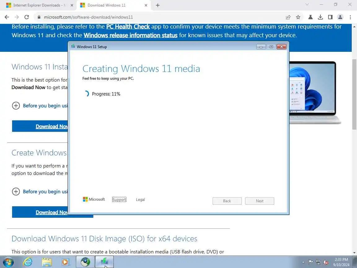The width and height of the screenshot is (357, 268).
Task: Click 'Creating Windows 11 media' heading
Action: click(141, 69)
